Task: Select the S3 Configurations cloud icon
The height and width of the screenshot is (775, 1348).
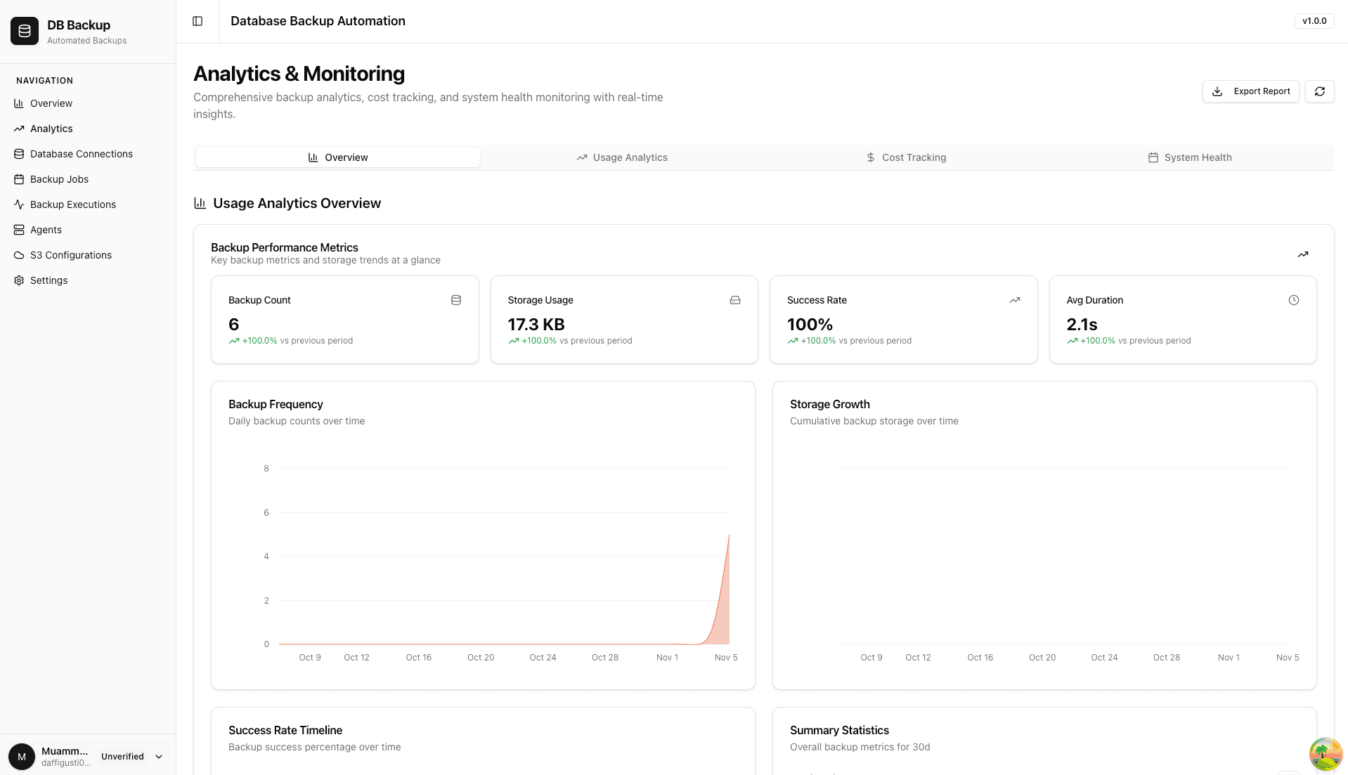Action: (18, 254)
